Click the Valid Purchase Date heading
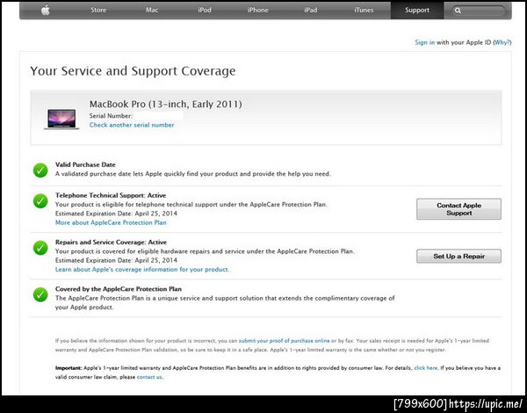 (85, 164)
